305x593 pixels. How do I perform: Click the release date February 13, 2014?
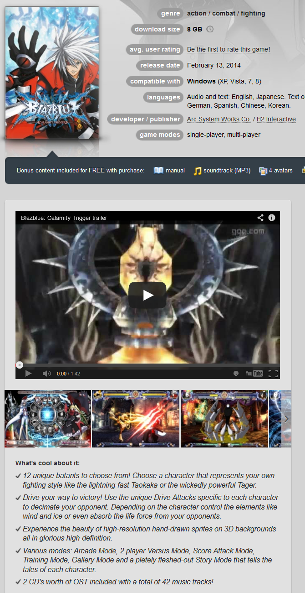[x=214, y=65]
